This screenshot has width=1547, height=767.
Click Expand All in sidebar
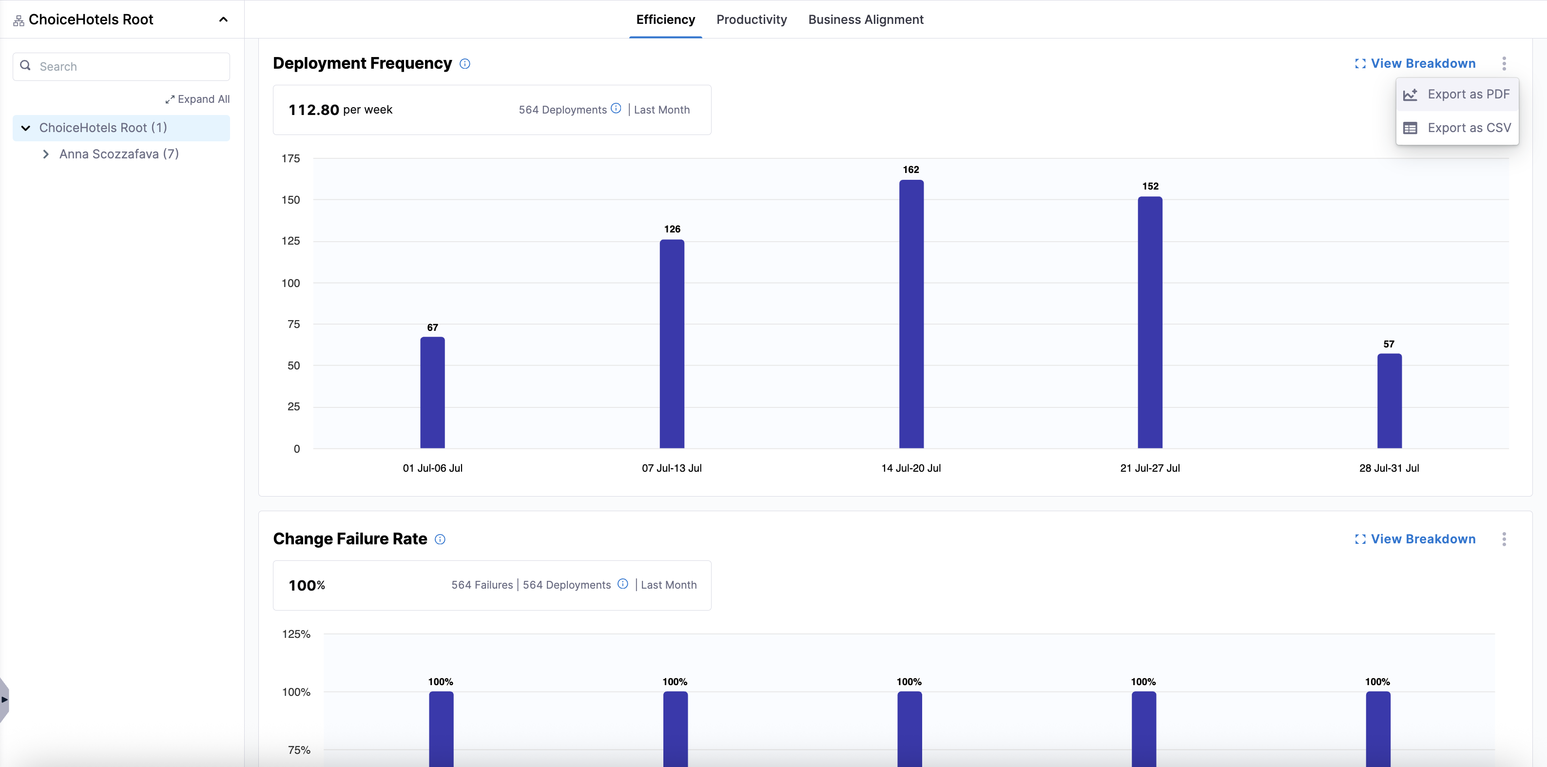click(197, 99)
